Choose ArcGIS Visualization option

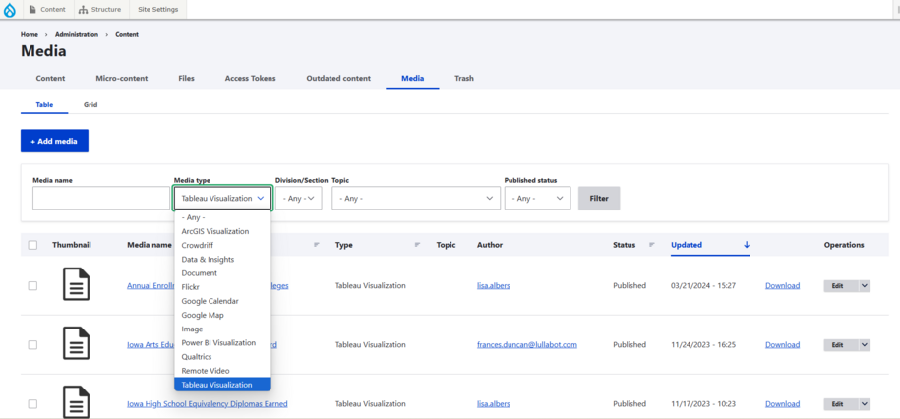pos(222,231)
